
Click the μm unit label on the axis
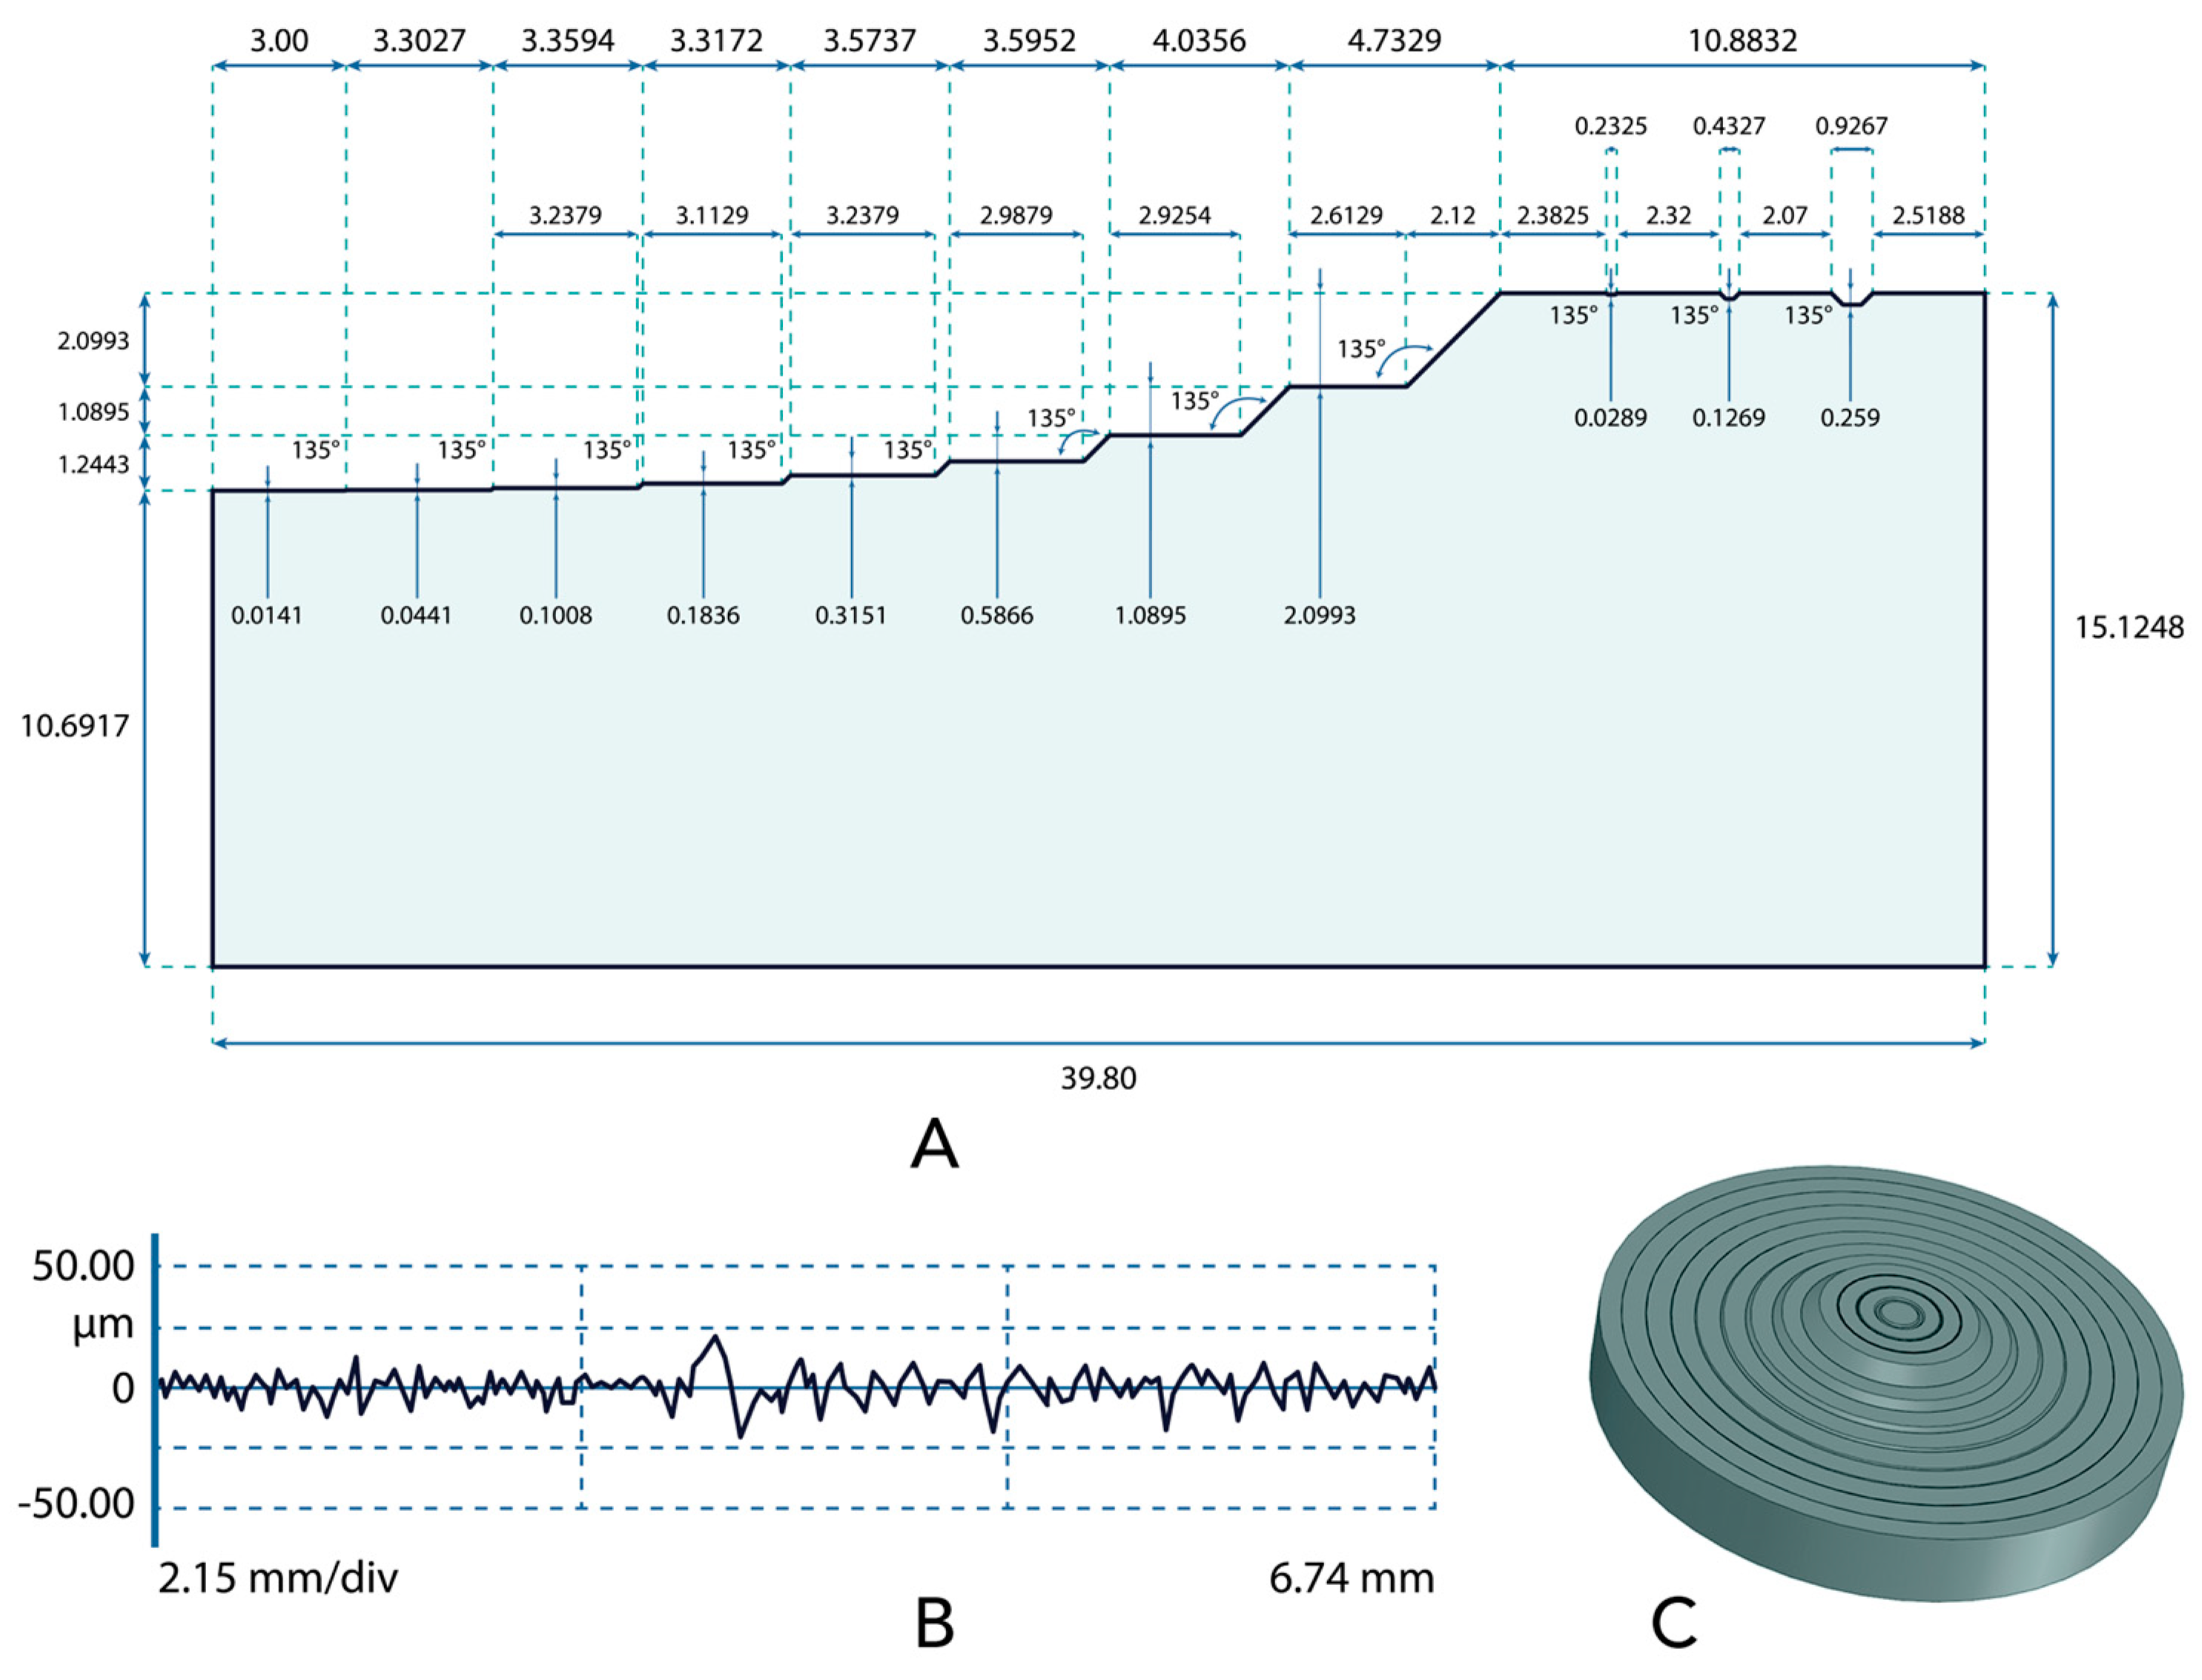point(102,1326)
